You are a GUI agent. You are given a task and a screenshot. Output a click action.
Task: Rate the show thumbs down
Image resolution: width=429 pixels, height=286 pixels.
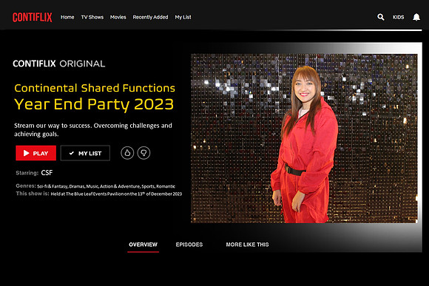coord(143,153)
